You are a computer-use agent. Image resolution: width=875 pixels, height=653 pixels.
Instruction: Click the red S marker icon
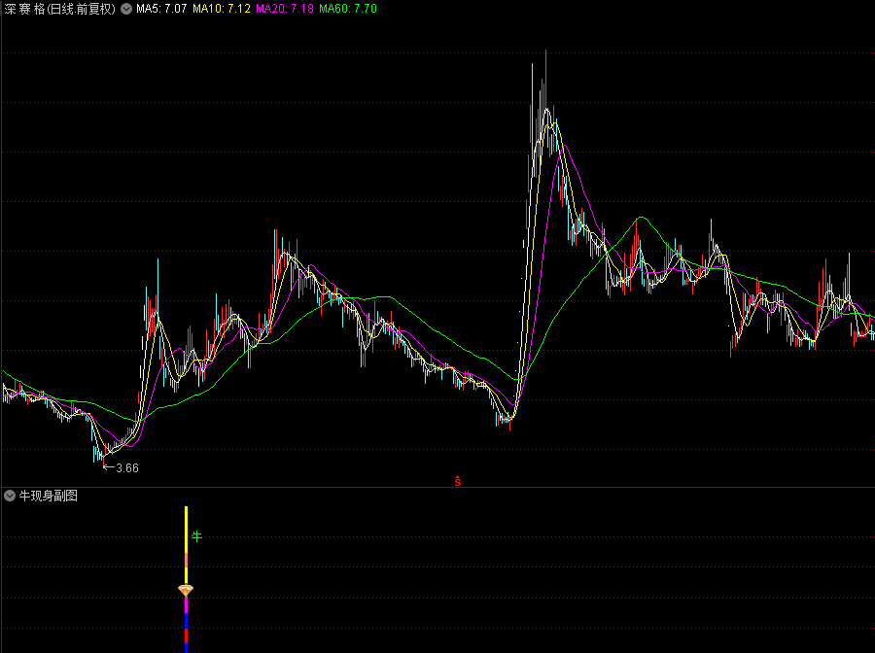point(458,481)
